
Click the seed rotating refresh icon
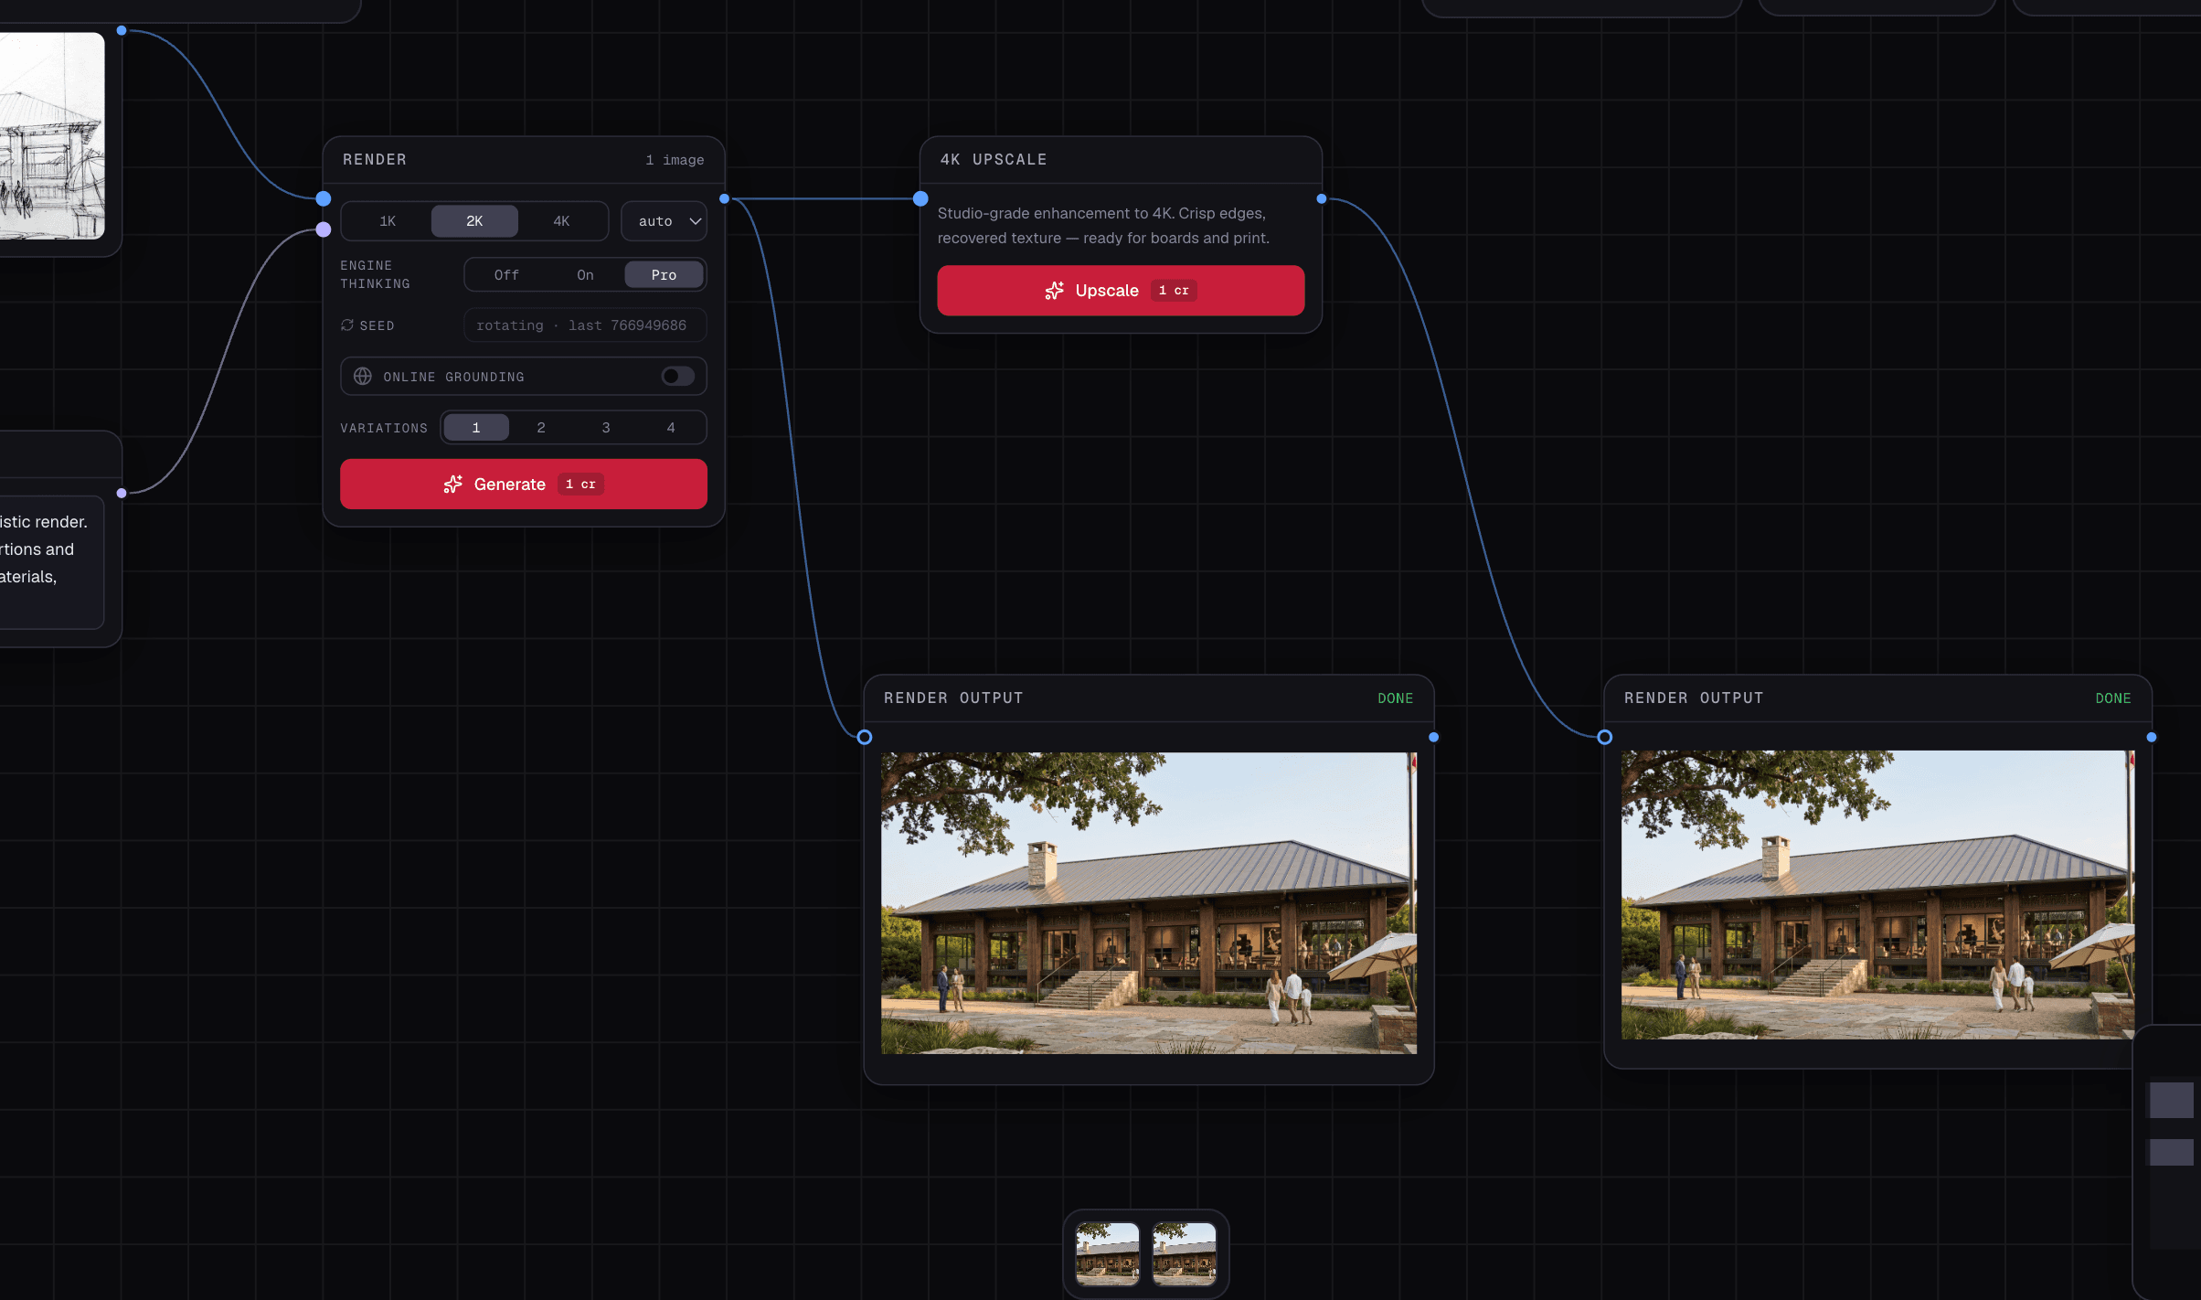[x=347, y=325]
